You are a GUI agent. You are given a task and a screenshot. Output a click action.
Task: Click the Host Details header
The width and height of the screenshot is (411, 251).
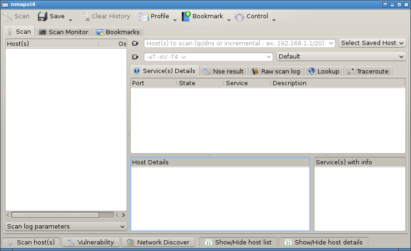click(x=220, y=162)
